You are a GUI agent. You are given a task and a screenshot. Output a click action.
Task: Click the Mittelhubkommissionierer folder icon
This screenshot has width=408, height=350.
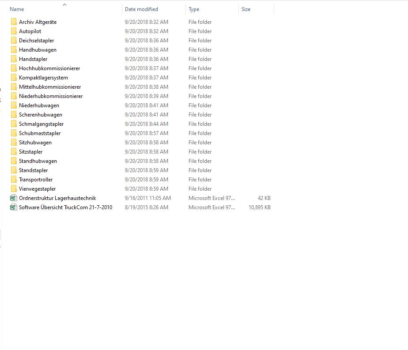click(14, 87)
